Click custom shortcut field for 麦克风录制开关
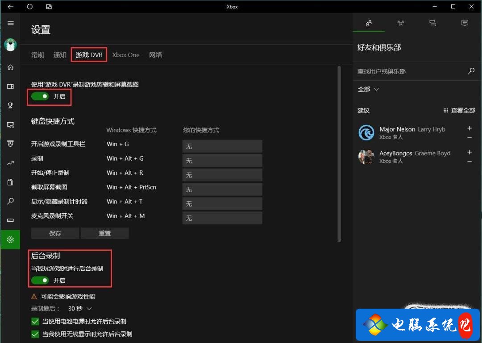This screenshot has height=343, width=482. [x=222, y=218]
